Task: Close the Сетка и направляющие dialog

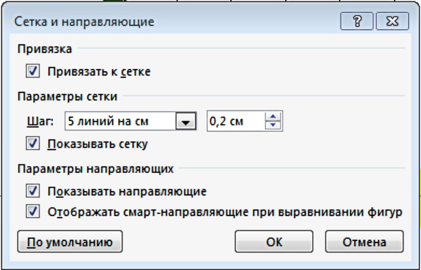Action: 392,22
